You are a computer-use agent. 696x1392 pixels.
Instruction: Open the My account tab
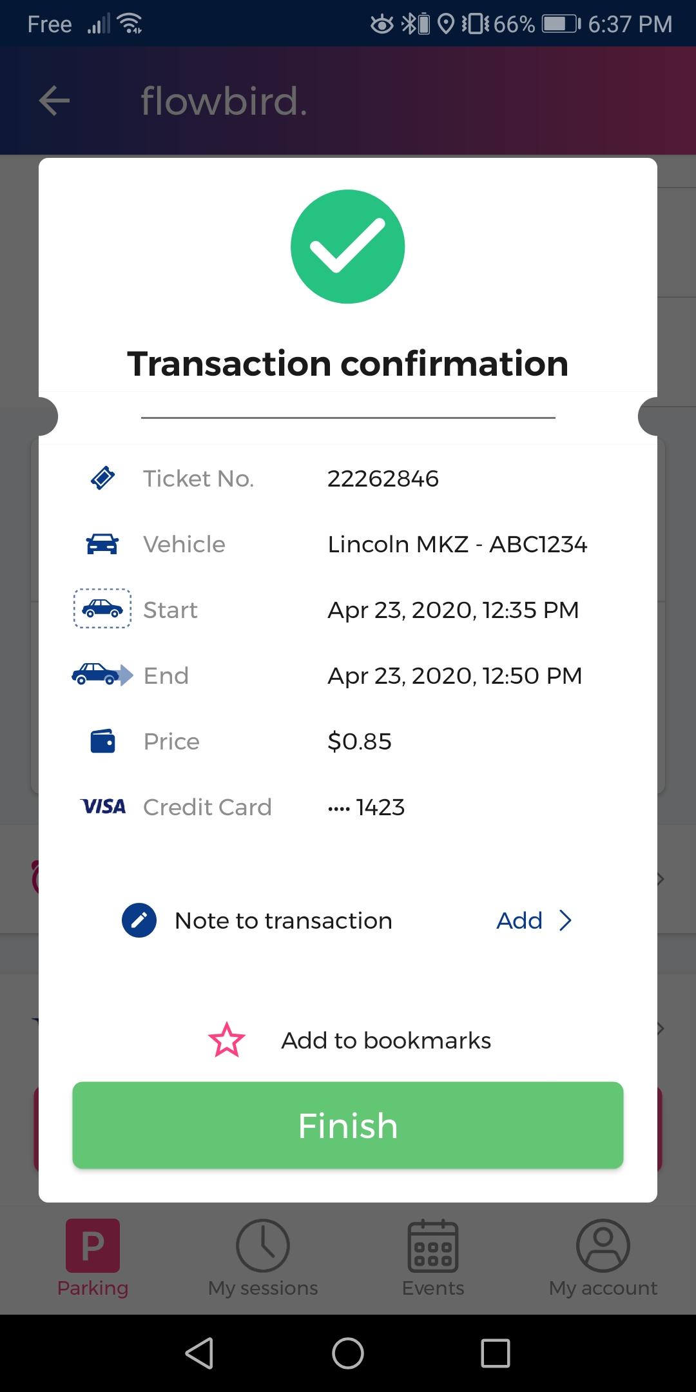(x=603, y=1258)
